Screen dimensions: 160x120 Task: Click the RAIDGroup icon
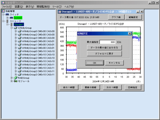[x=15, y=78]
